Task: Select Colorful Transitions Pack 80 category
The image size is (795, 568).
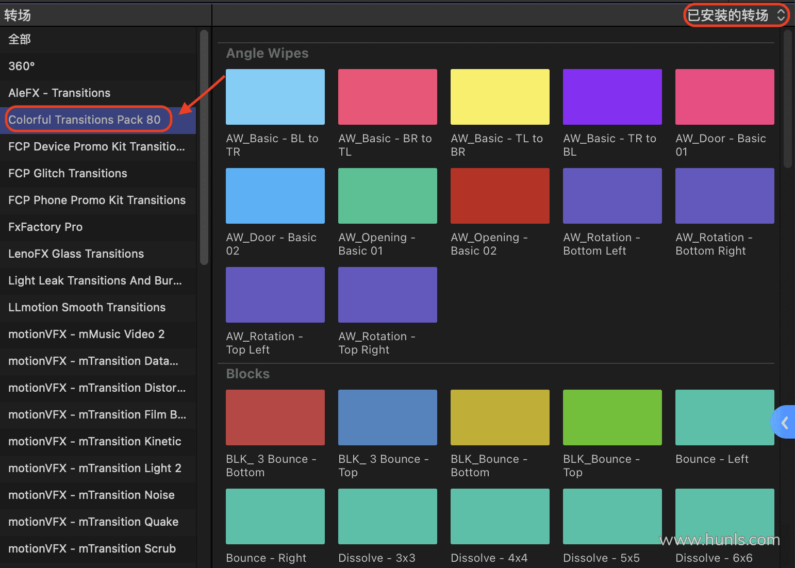Action: pos(85,120)
